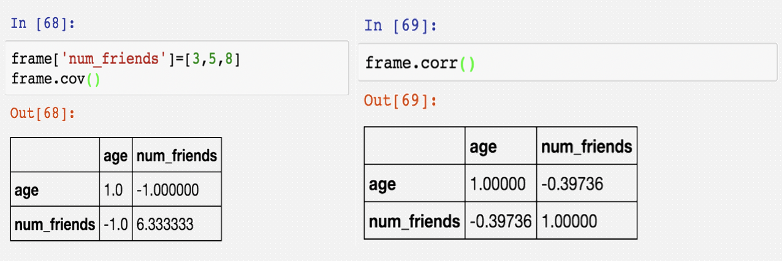Click the -1.000000 covariance cell
The height and width of the screenshot is (261, 782).
169,190
